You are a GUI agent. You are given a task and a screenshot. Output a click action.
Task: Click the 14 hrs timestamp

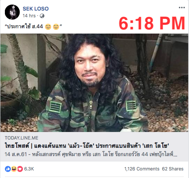click(x=29, y=16)
